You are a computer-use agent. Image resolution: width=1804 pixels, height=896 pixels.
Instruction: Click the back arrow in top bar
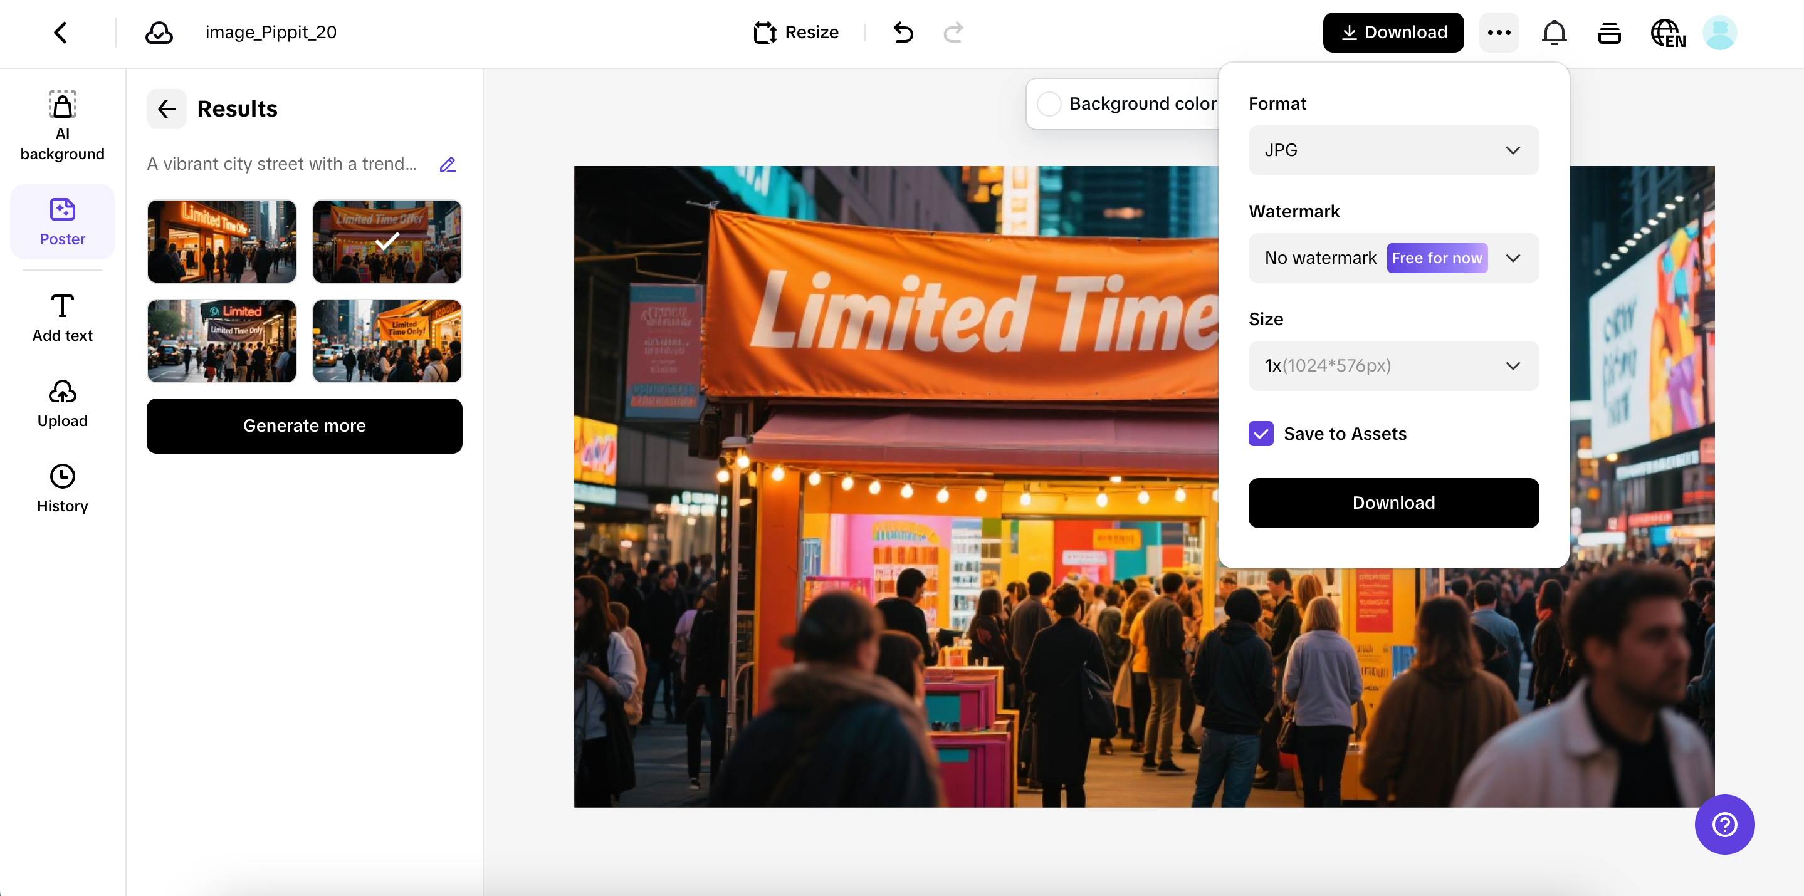click(x=60, y=32)
